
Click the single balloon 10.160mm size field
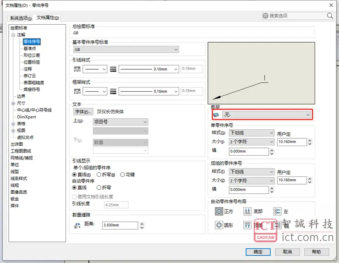(x=292, y=142)
